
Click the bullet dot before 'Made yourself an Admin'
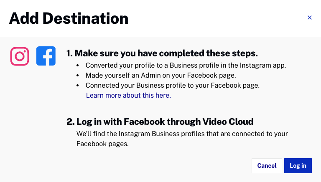[x=77, y=76]
